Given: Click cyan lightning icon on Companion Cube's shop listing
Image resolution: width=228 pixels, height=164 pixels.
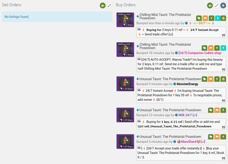Looking at the screenshot, I should [223, 48].
